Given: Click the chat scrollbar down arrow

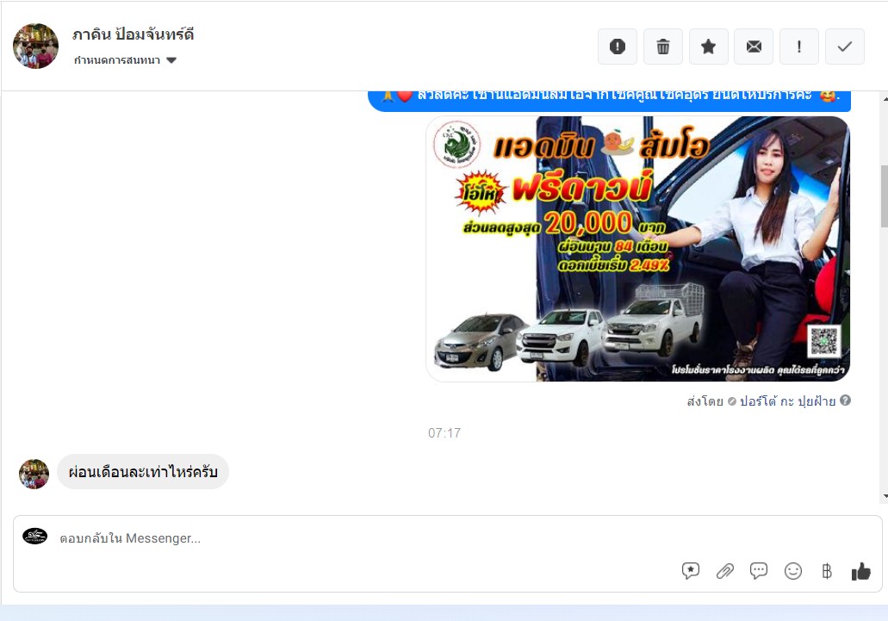Looking at the screenshot, I should pyautogui.click(x=885, y=496).
